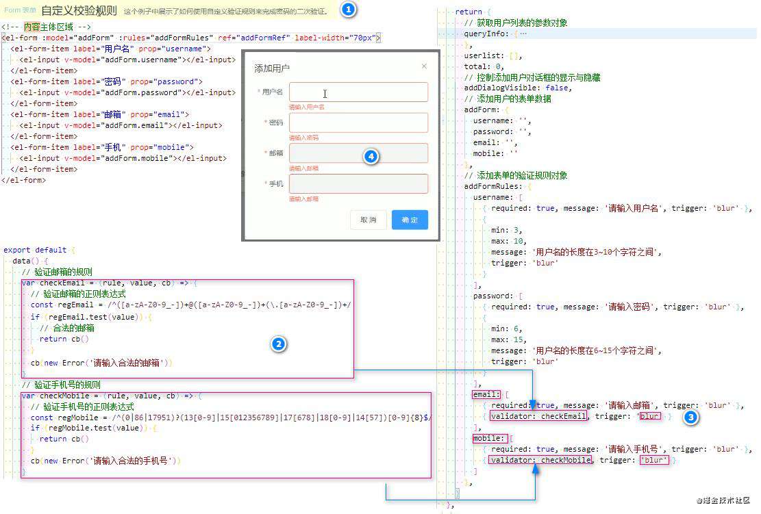Expand the folded queryInfo ellipsis

point(523,34)
